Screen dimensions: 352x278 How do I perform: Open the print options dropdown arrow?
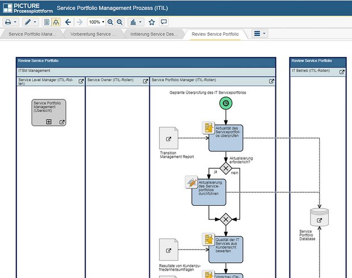[x=15, y=22]
